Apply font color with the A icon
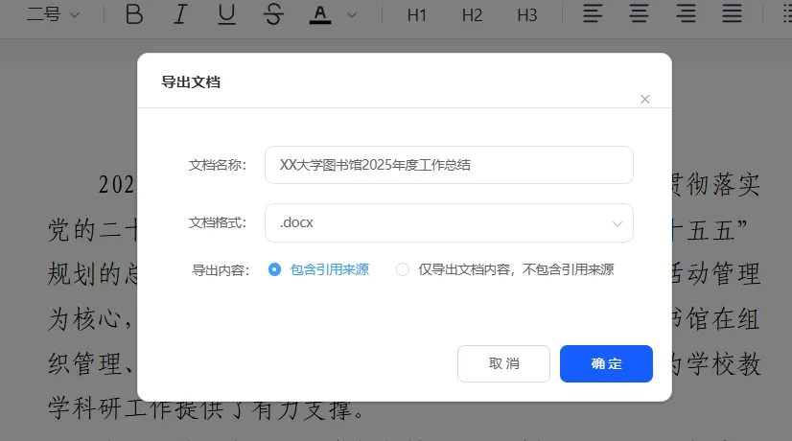The width and height of the screenshot is (792, 441). [x=319, y=14]
